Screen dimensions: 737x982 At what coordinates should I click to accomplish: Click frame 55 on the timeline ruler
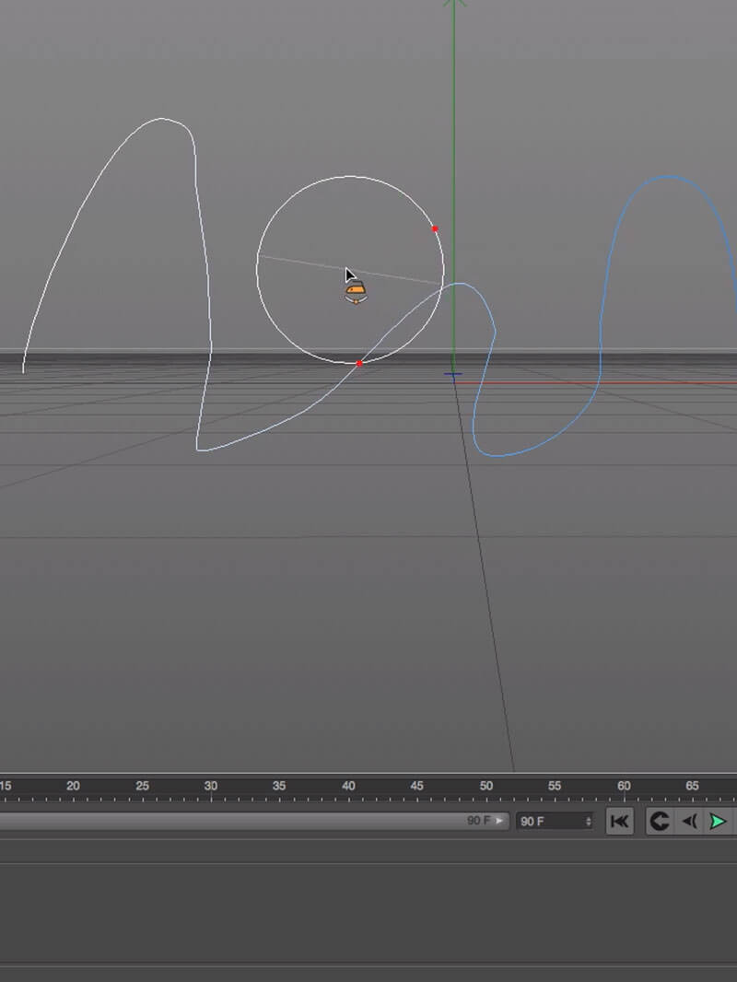point(555,786)
